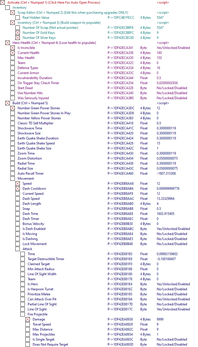The image size is (198, 347).
Task: Uncheck the Speed checkbox under Movement
Action: 18,184
